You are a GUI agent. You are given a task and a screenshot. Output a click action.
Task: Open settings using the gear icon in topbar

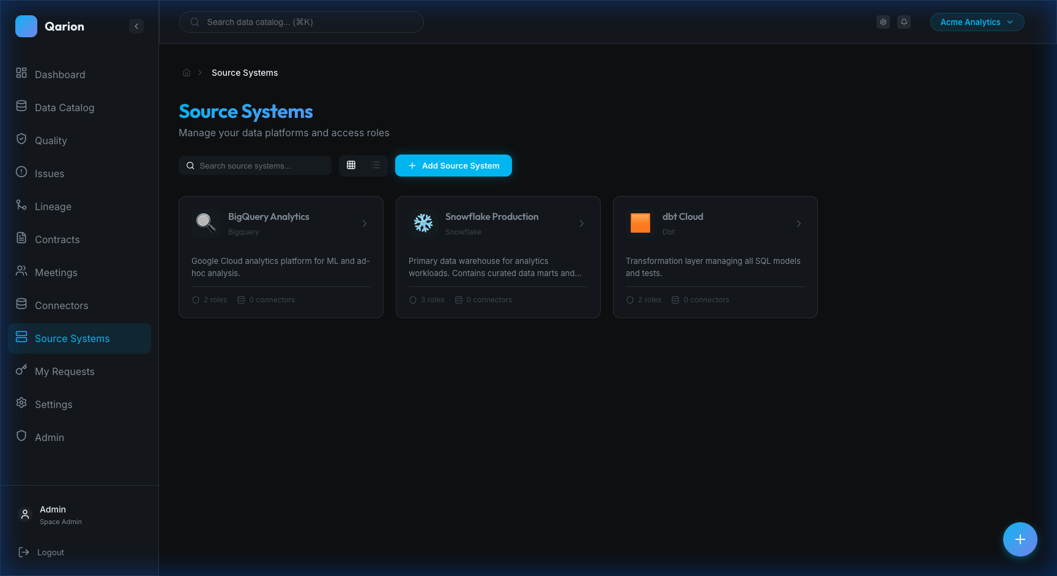(883, 22)
